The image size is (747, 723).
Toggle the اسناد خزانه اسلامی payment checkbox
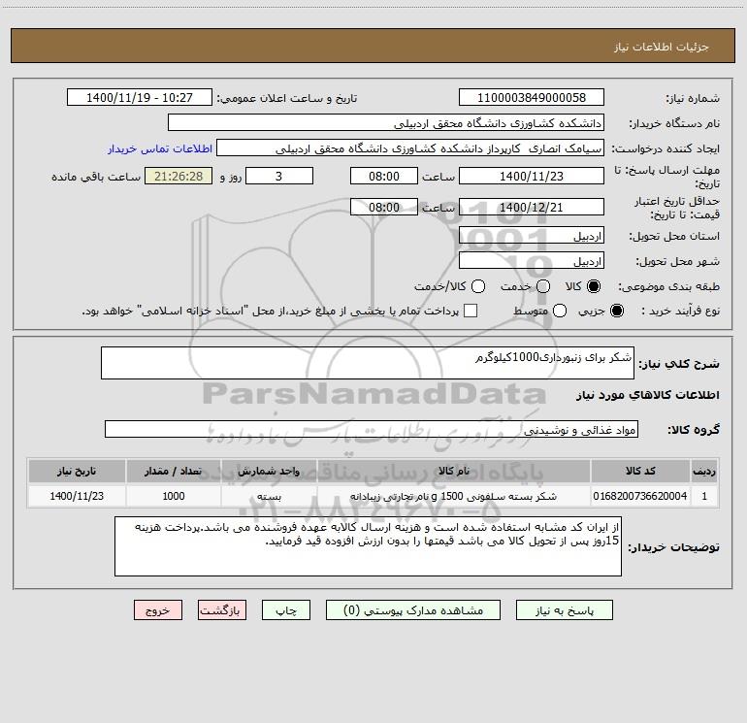[x=471, y=311]
